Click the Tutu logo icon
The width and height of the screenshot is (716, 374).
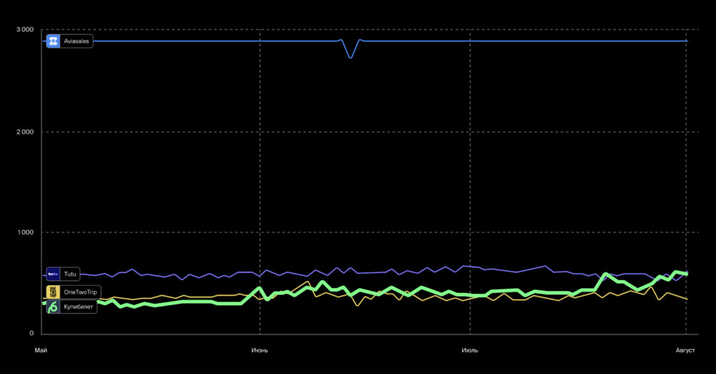pyautogui.click(x=53, y=274)
